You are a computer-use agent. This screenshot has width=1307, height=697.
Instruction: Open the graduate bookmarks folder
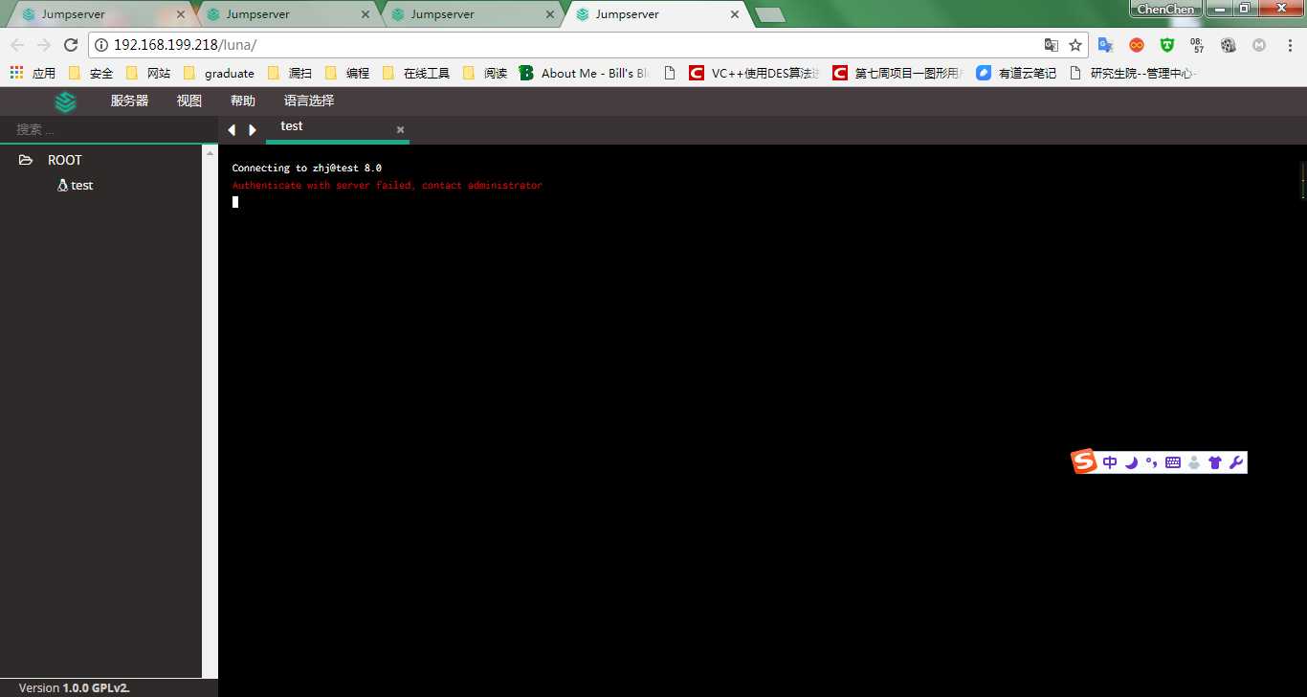(x=219, y=73)
